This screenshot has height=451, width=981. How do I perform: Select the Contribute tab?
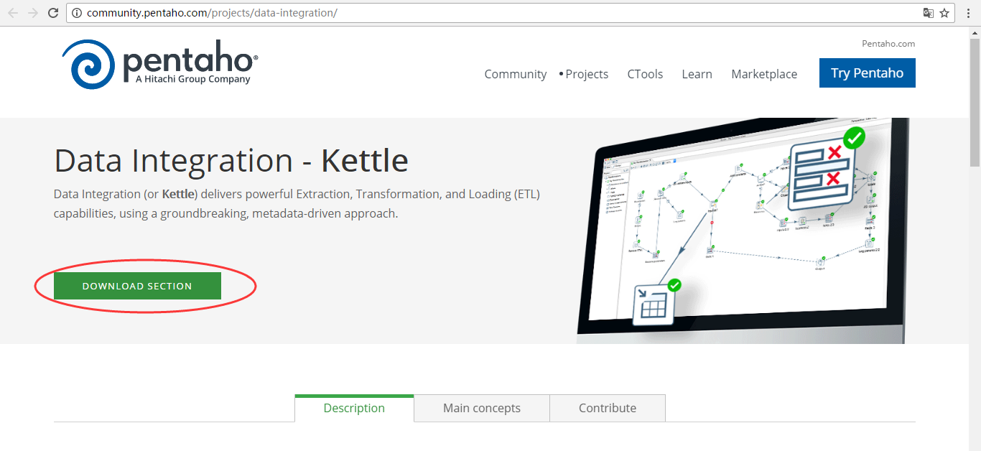[x=608, y=408]
